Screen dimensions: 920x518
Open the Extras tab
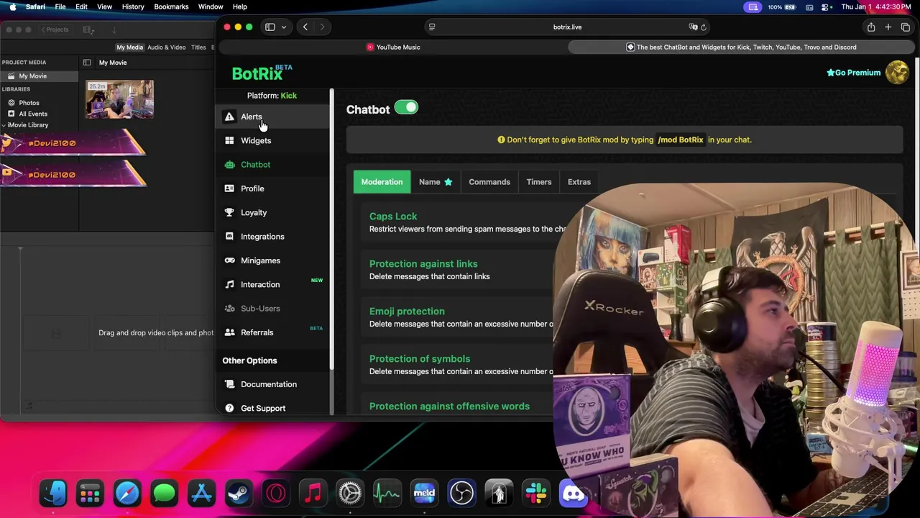579,182
